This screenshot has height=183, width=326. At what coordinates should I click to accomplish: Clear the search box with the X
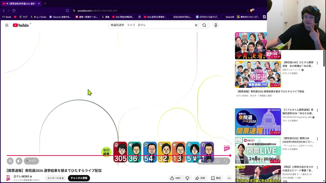click(196, 25)
